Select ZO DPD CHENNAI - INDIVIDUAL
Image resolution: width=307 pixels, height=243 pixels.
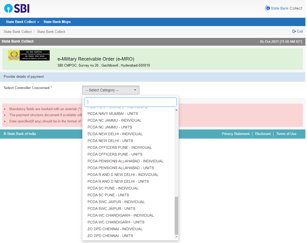click(x=115, y=229)
